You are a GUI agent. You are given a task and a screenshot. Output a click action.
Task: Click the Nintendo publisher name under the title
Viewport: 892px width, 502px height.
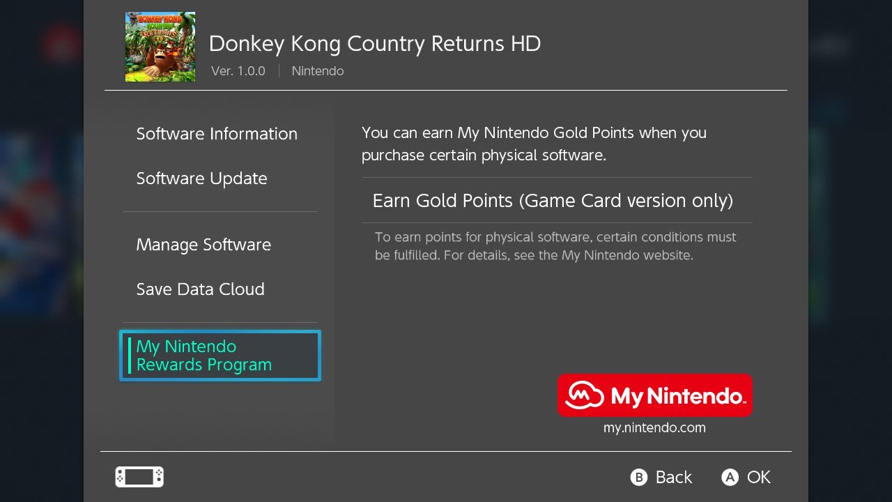tap(318, 71)
